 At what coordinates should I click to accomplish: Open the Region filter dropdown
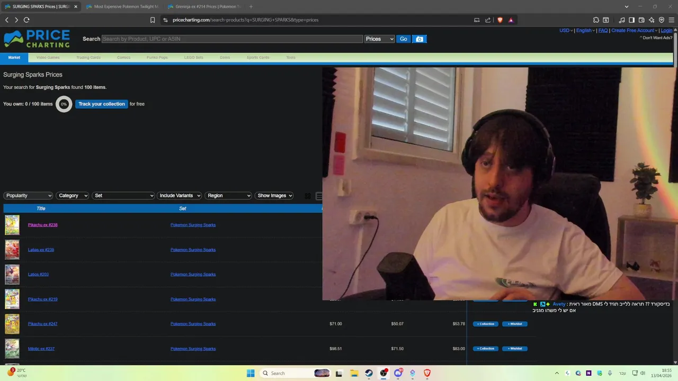(x=228, y=196)
